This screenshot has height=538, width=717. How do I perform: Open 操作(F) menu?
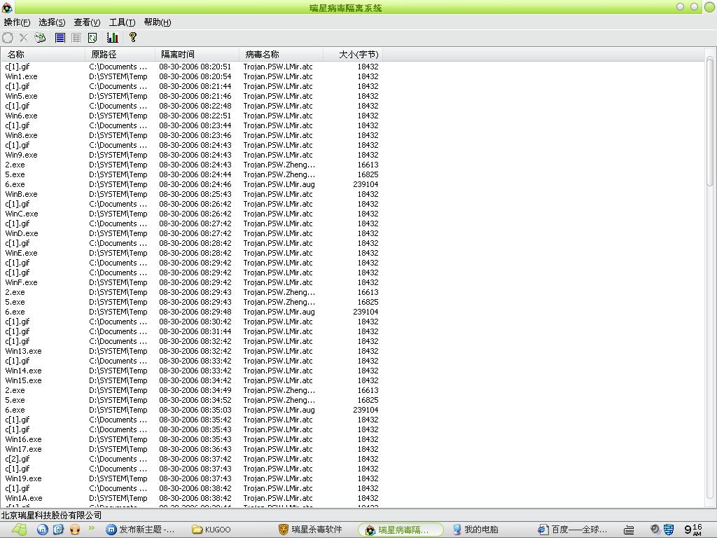pos(17,22)
